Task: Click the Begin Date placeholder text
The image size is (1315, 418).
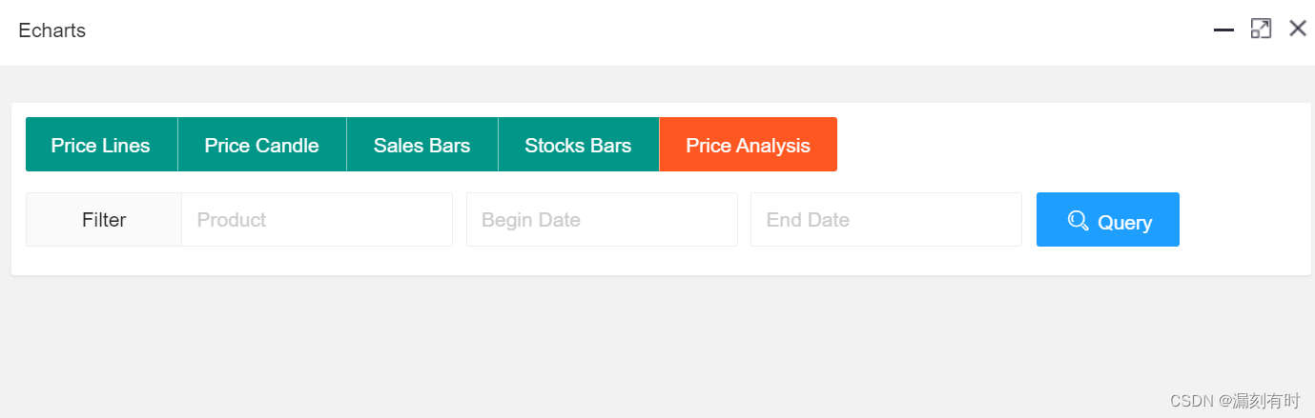Action: click(x=531, y=220)
